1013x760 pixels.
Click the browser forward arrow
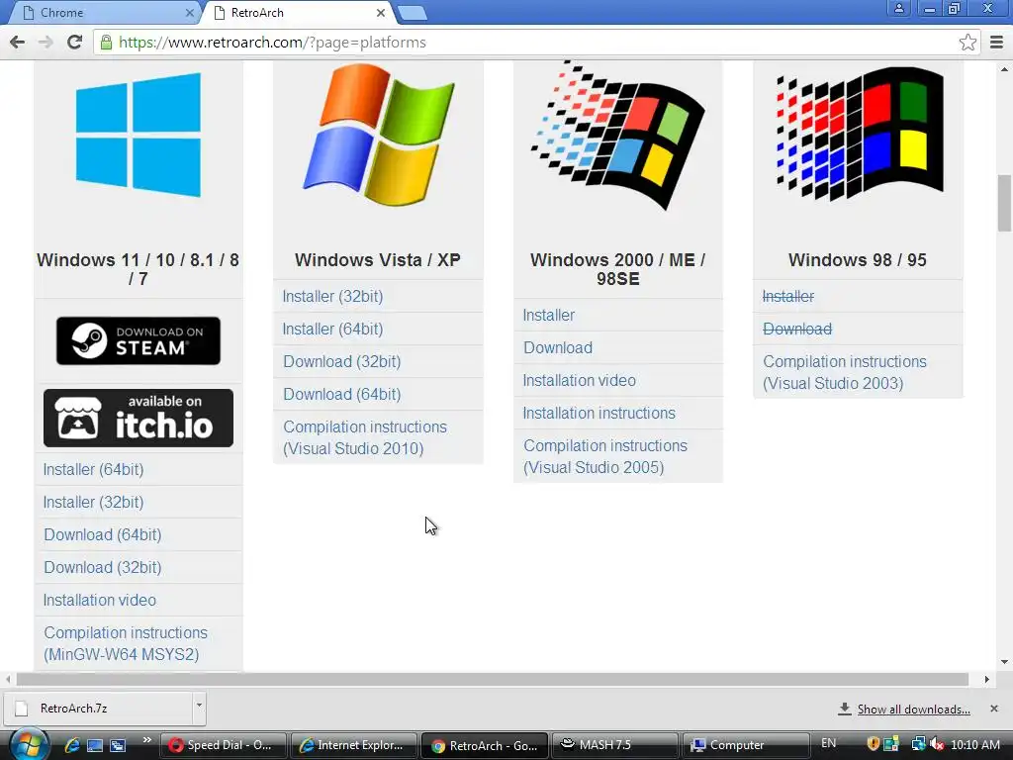coord(46,43)
